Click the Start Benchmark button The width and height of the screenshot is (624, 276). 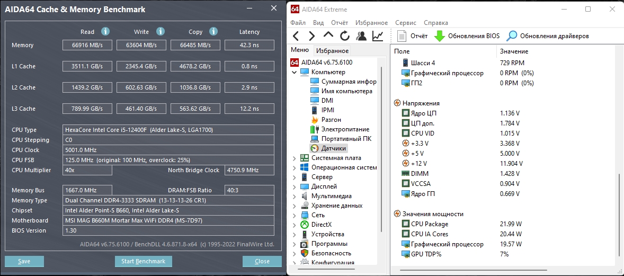pyautogui.click(x=143, y=261)
